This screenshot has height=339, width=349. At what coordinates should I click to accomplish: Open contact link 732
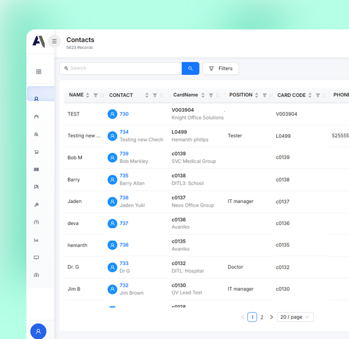124,285
